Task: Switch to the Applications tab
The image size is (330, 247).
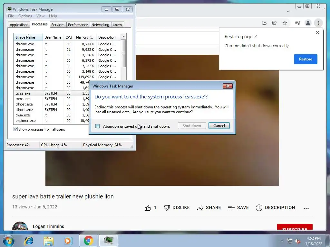Action: (19, 25)
